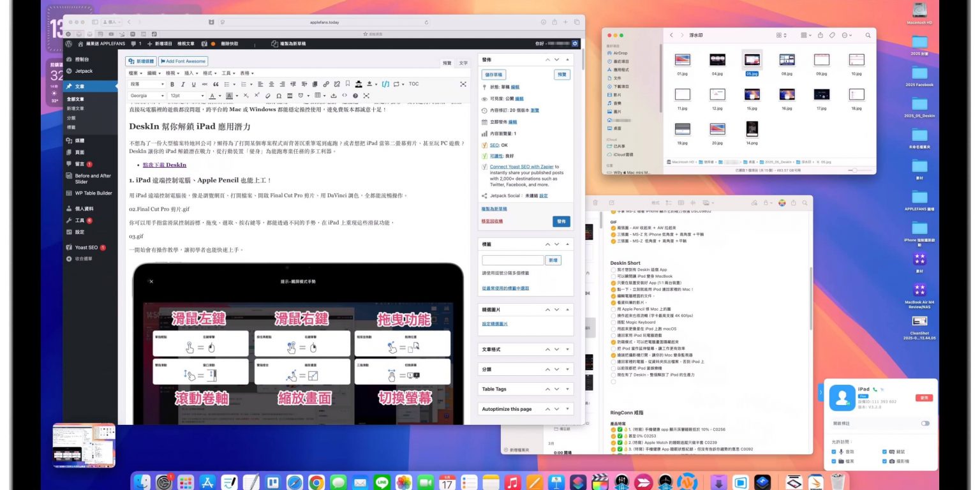The width and height of the screenshot is (980, 490).
Task: Uncheck the 音效 access checkbox
Action: (834, 451)
